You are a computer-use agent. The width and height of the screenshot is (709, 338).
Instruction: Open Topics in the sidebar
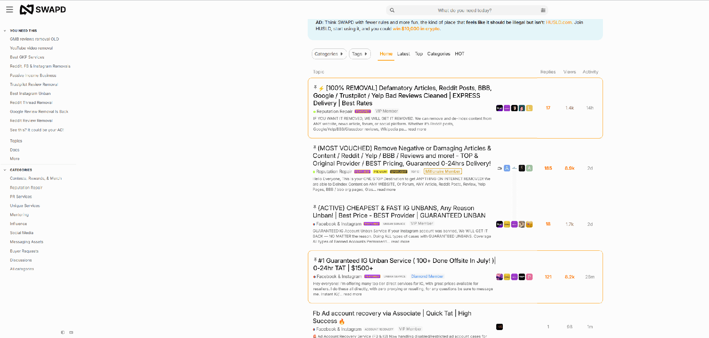pos(16,141)
